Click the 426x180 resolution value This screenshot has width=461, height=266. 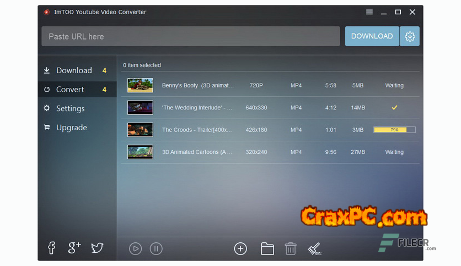point(256,130)
